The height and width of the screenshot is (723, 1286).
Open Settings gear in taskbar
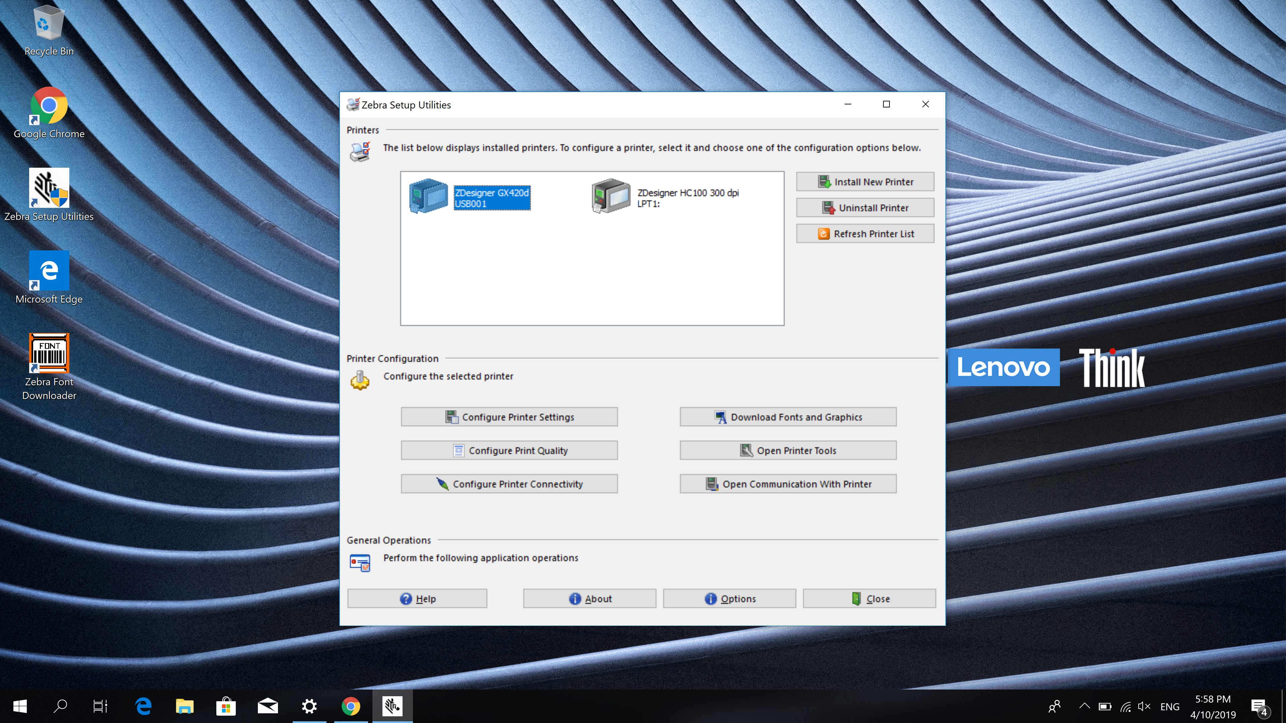309,706
